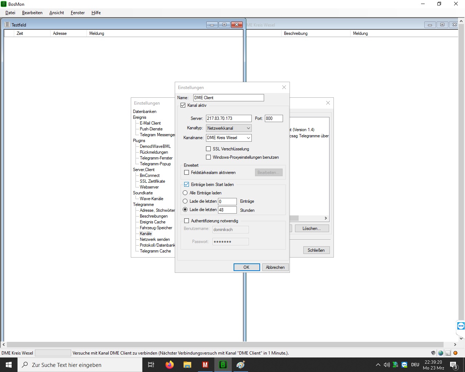Image resolution: width=465 pixels, height=372 pixels.
Task: Click the Schließen button
Action: pos(316,250)
